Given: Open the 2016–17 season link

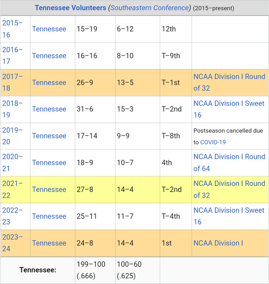Looking at the screenshot, I should tap(12, 55).
